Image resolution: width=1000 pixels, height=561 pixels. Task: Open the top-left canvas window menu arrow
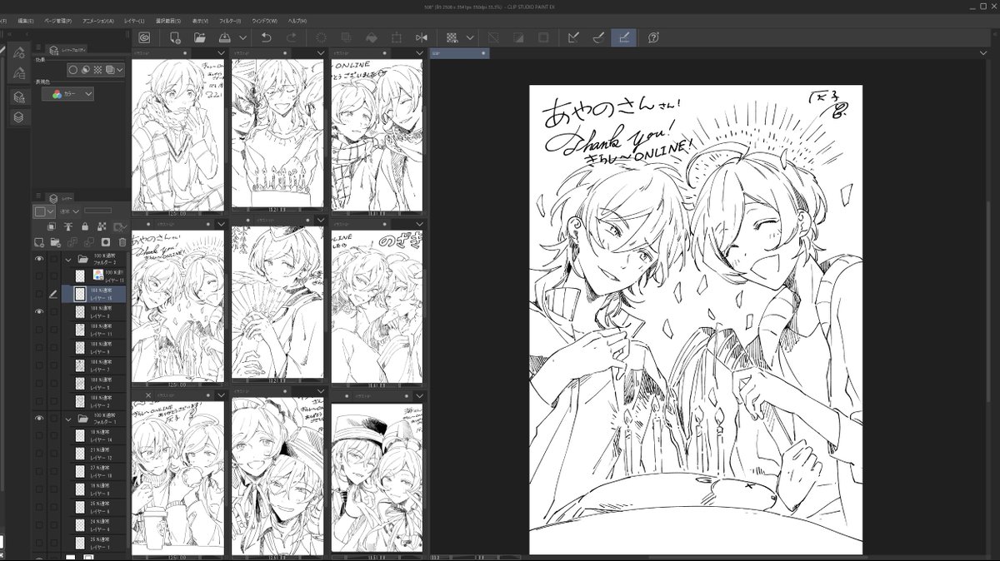click(221, 52)
